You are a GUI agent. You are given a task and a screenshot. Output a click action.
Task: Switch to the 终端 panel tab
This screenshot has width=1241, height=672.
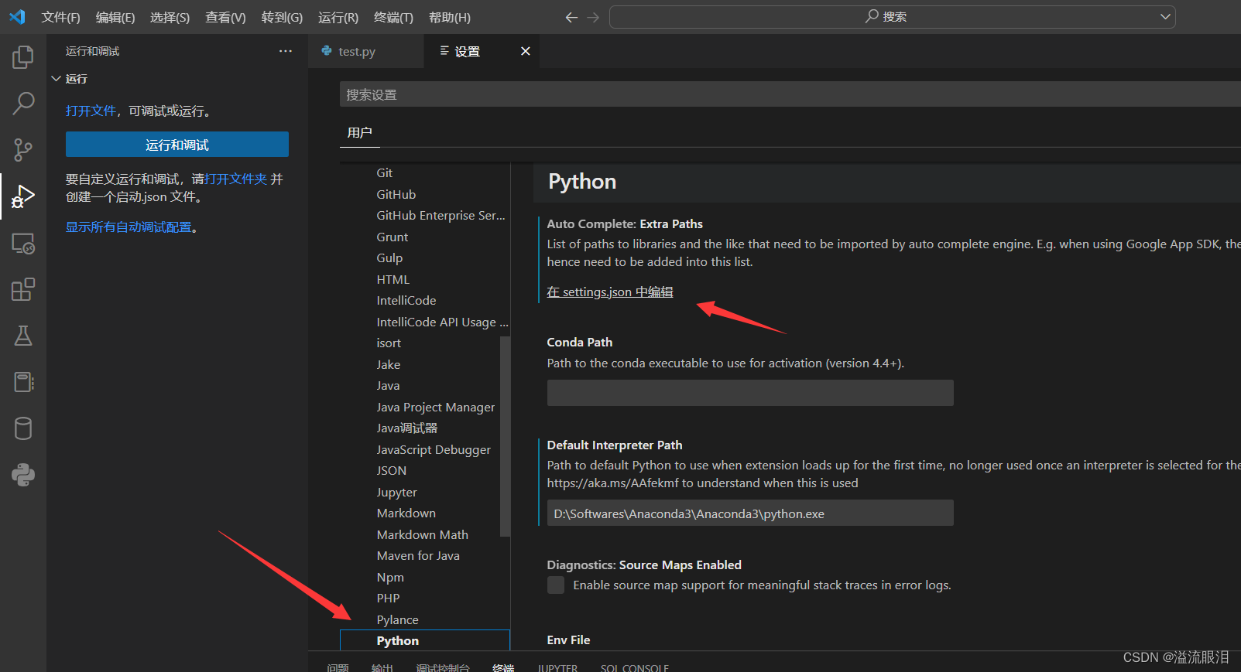(x=503, y=667)
